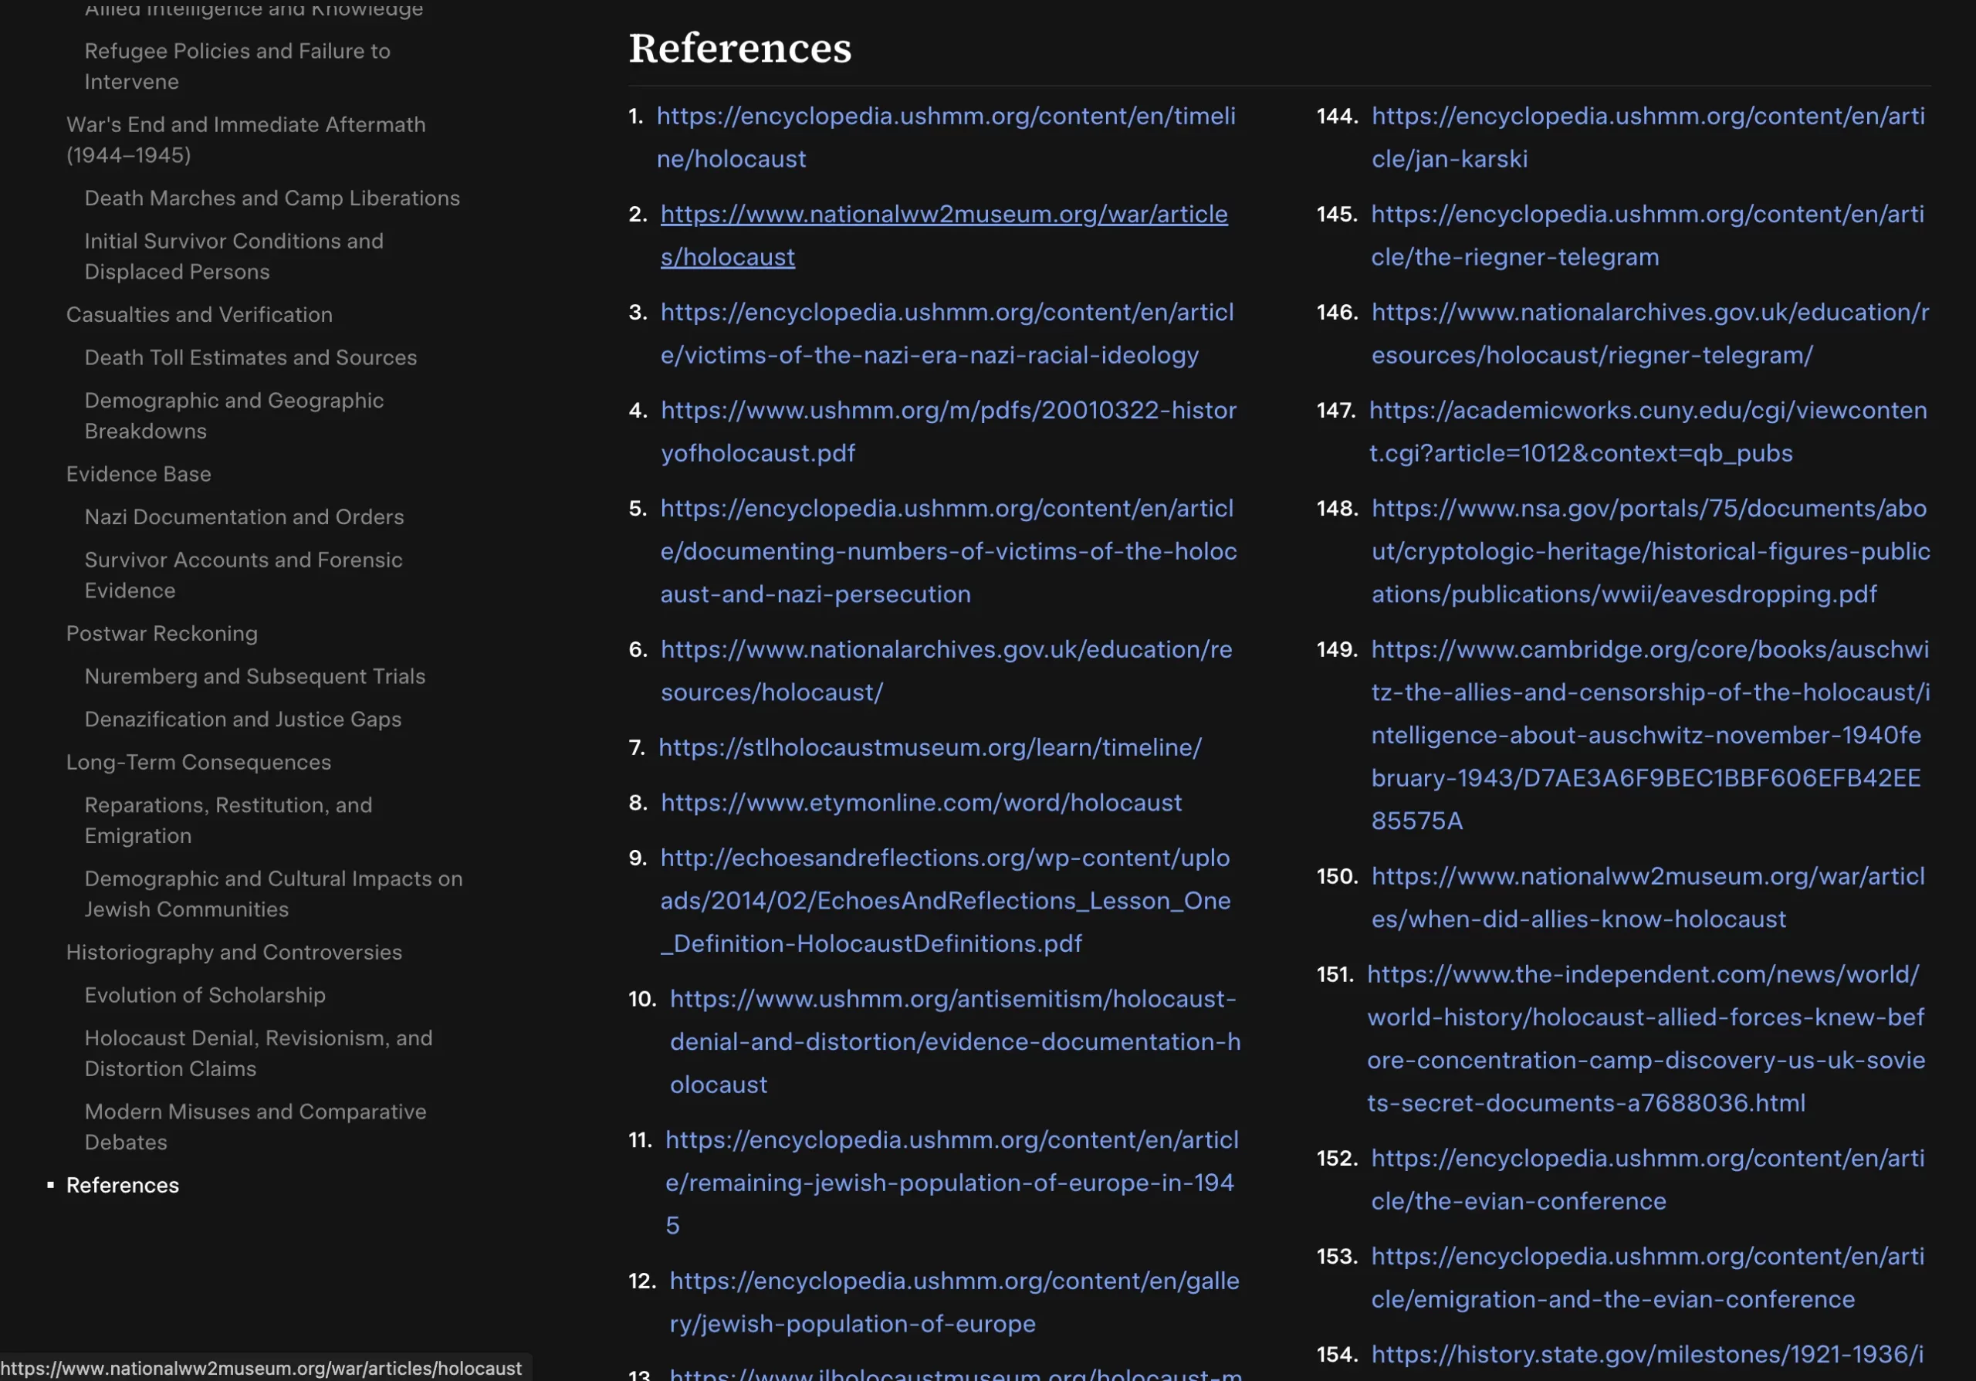
Task: Go to Evidence Base section
Action: pos(139,474)
